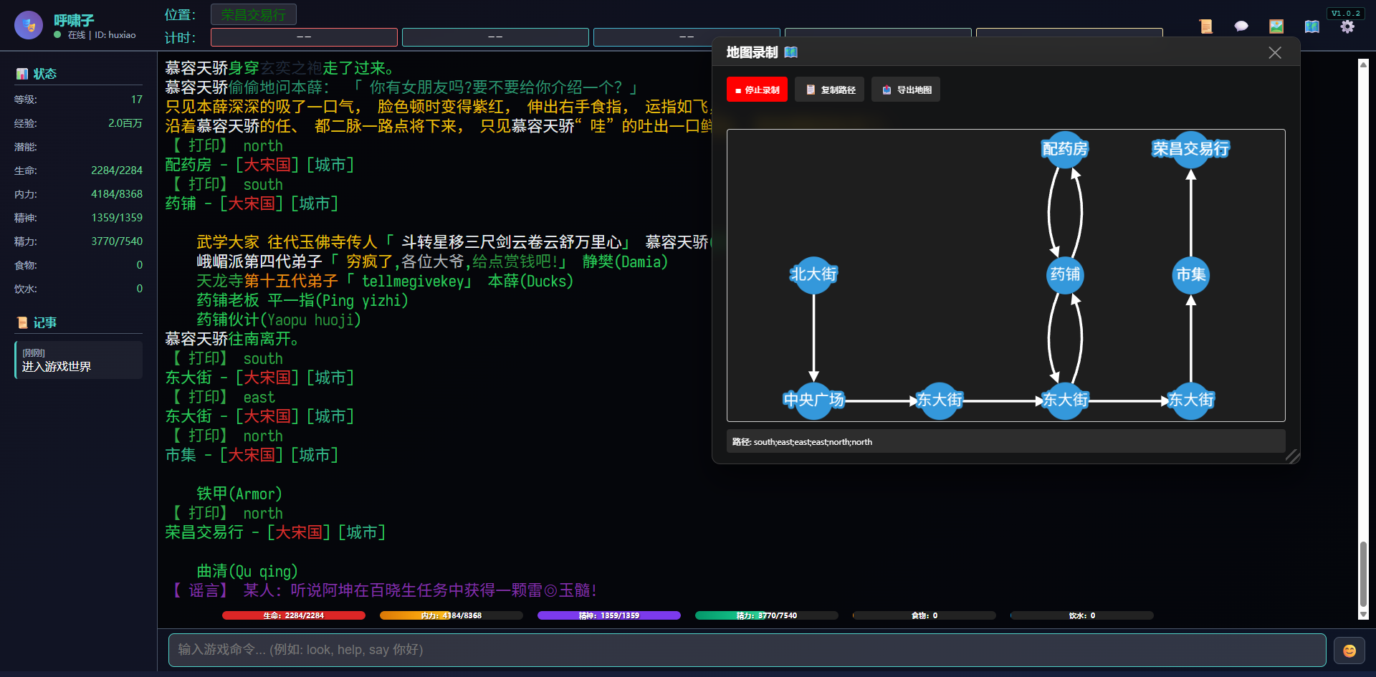Click the game command input field
This screenshot has width=1376, height=677.
tap(745, 650)
